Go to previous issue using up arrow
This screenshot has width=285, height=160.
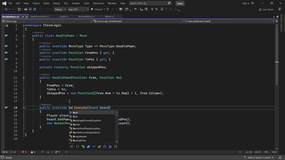click(42, 152)
